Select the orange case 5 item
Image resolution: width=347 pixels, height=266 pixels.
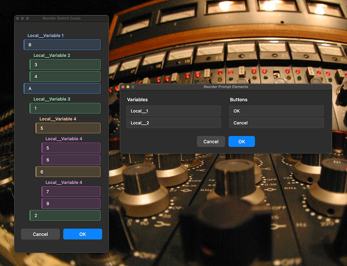pos(68,128)
